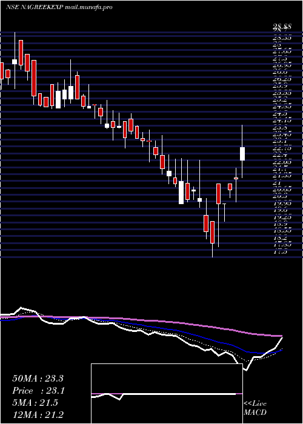The width and height of the screenshot is (303, 424).
Task: Click the 22.75 price axis label
Action: 281,148
